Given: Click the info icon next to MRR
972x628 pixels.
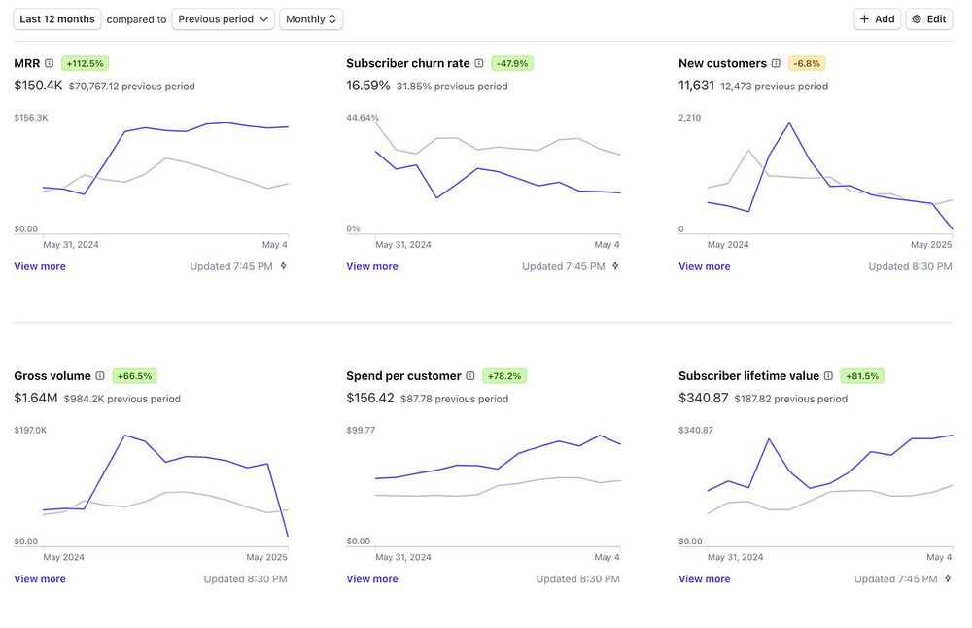Looking at the screenshot, I should (x=50, y=64).
